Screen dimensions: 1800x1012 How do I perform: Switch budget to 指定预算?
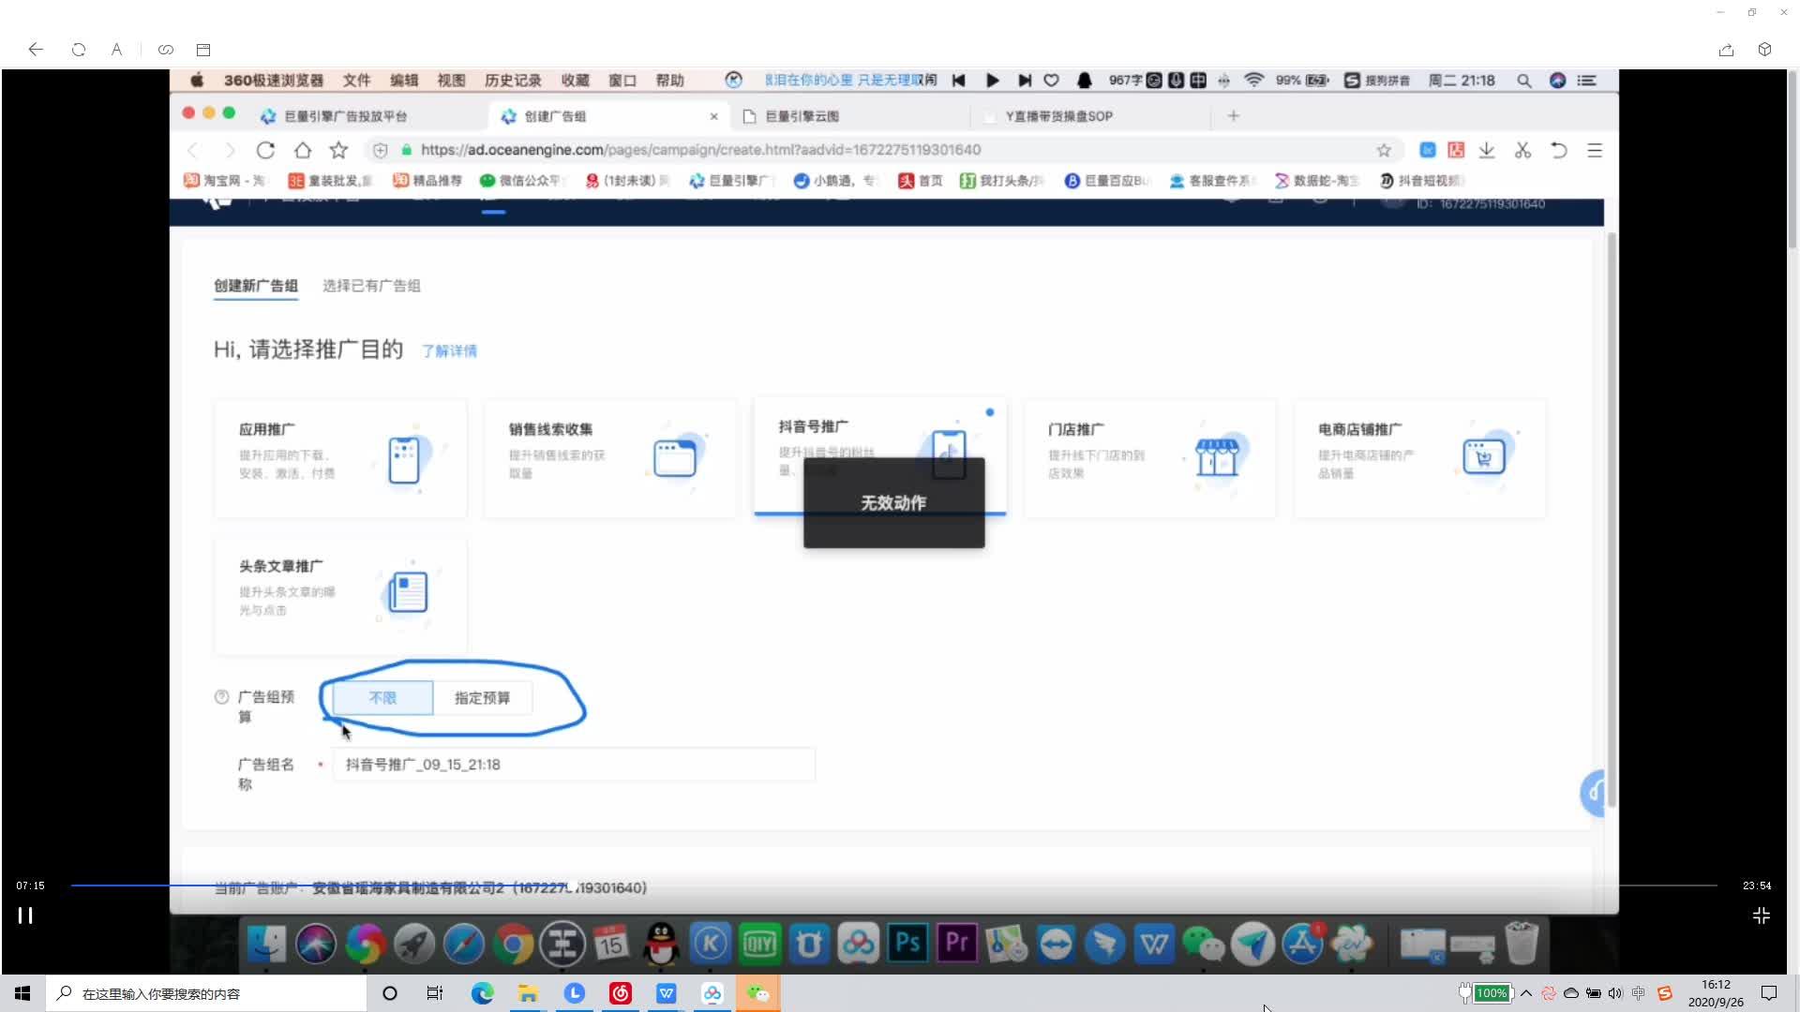(481, 697)
